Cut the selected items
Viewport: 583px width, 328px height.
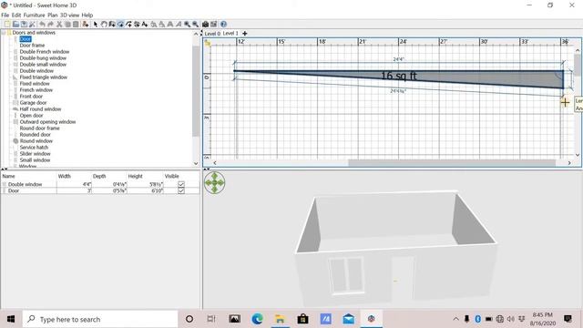59,25
